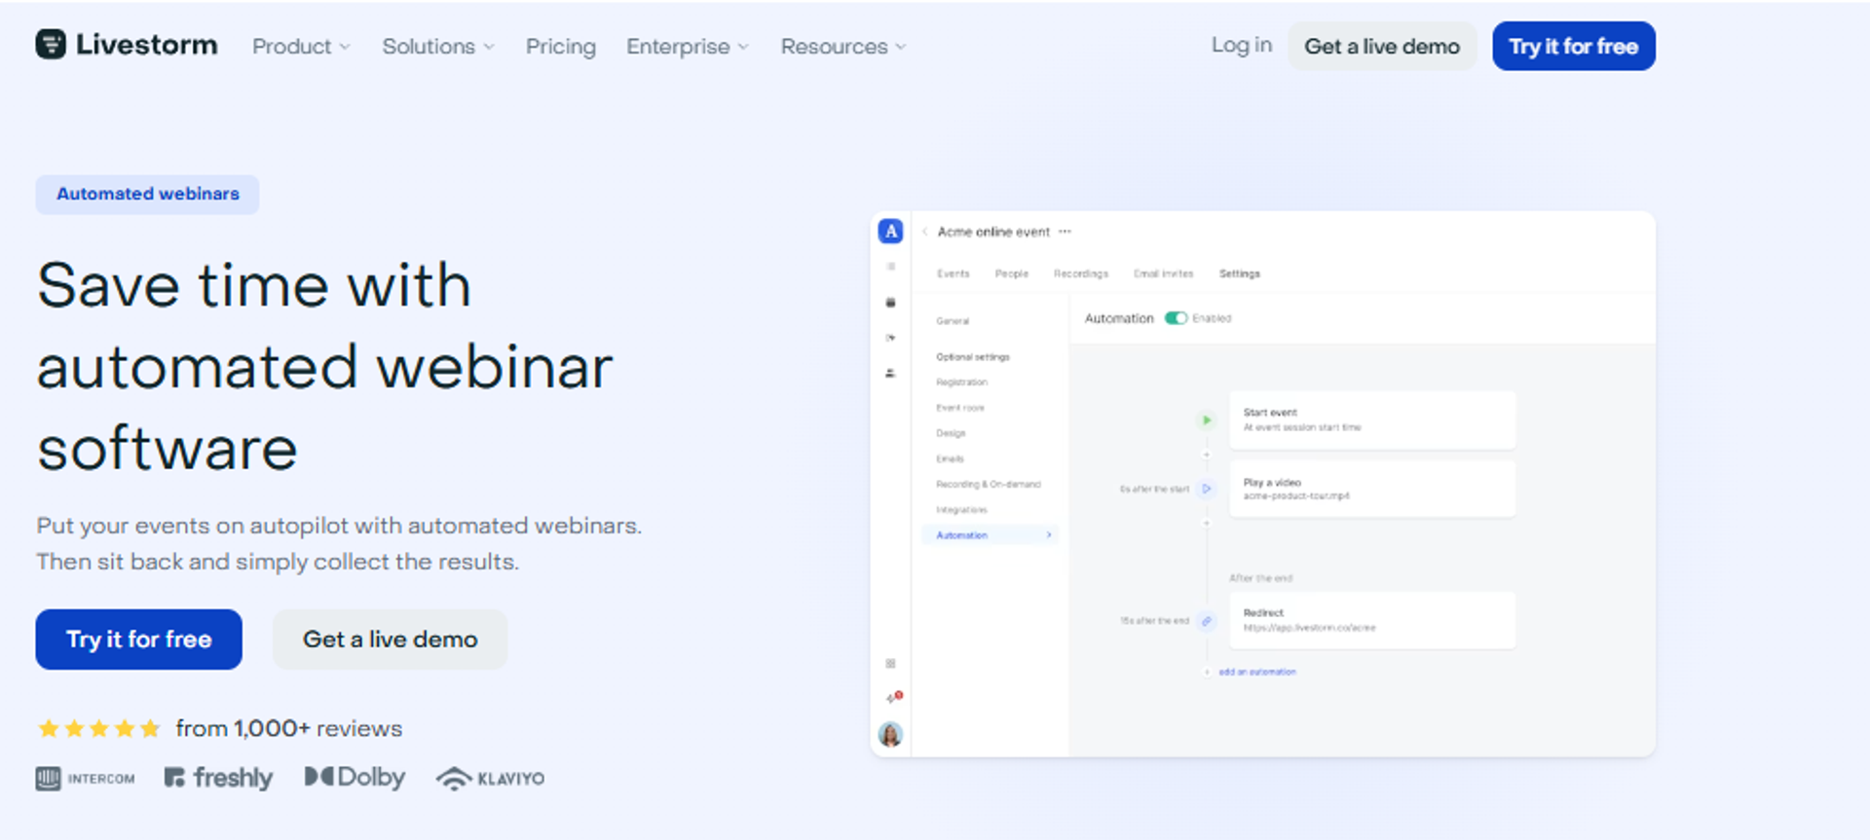Screen dimensions: 1870x840
Task: Open the three-dot menu next to Acme online event
Action: pos(1065,232)
